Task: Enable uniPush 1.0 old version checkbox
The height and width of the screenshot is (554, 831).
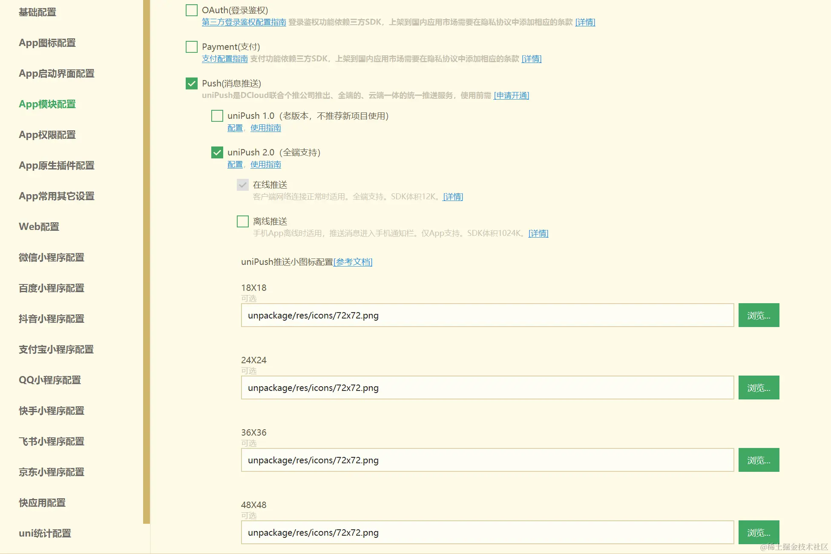Action: [x=217, y=116]
